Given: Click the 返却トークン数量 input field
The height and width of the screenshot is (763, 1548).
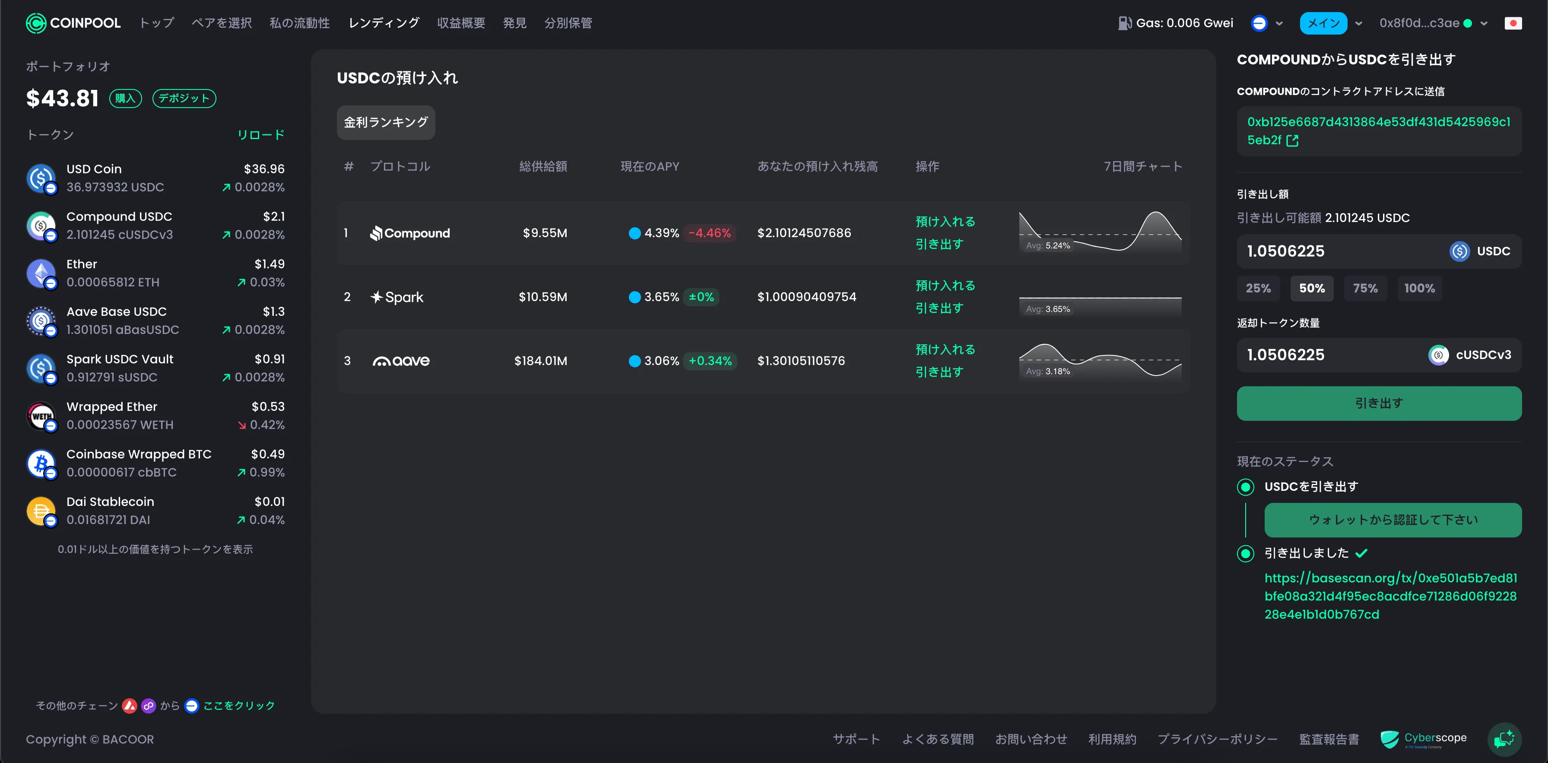Looking at the screenshot, I should tap(1379, 355).
